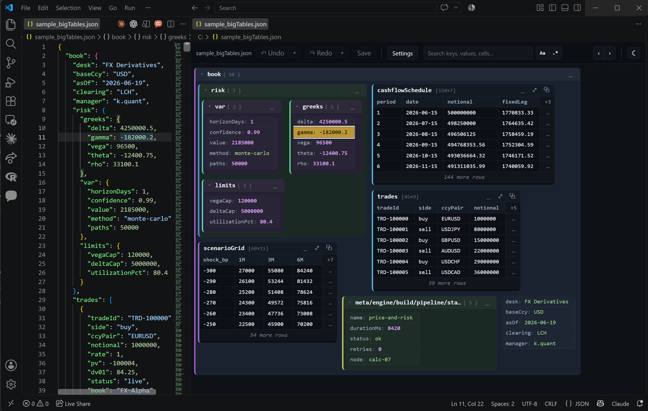
Task: Open the Chat bubble view in sidebar
Action: pos(11,196)
